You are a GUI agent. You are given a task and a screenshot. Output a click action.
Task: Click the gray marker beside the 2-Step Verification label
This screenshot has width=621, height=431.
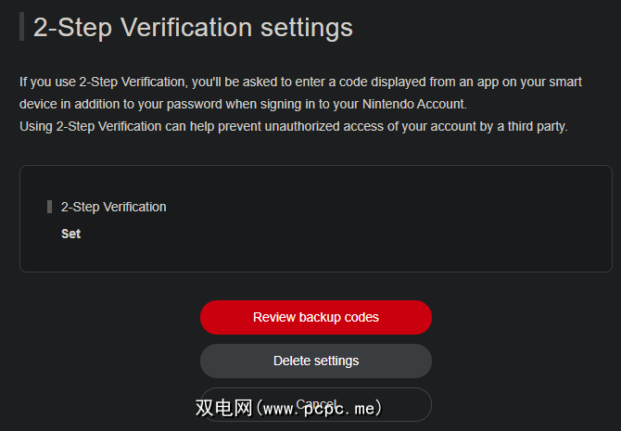tap(49, 207)
